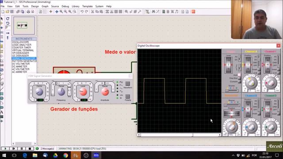Click the Channel A volts knob
Screen dimensions: 283x159
(x=251, y=83)
